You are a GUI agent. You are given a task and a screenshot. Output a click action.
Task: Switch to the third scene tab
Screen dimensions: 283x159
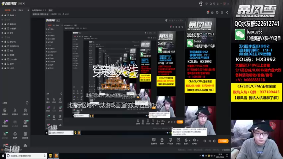[x=21, y=10]
